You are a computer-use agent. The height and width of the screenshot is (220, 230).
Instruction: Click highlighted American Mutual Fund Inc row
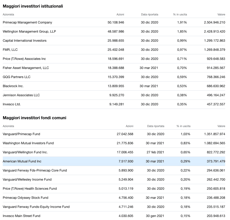click(22, 161)
